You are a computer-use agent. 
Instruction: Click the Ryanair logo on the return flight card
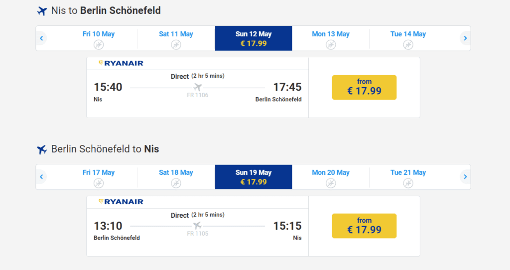[x=121, y=202]
